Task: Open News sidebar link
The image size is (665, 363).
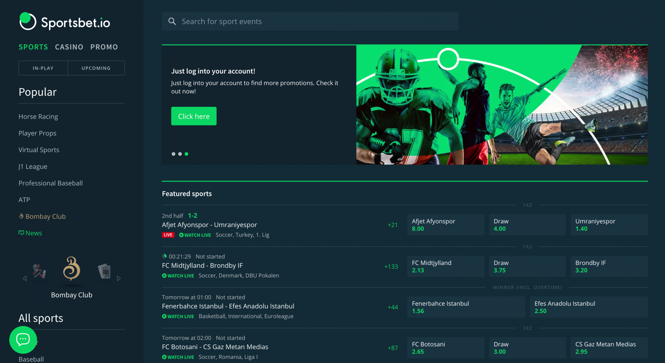Action: coord(30,233)
